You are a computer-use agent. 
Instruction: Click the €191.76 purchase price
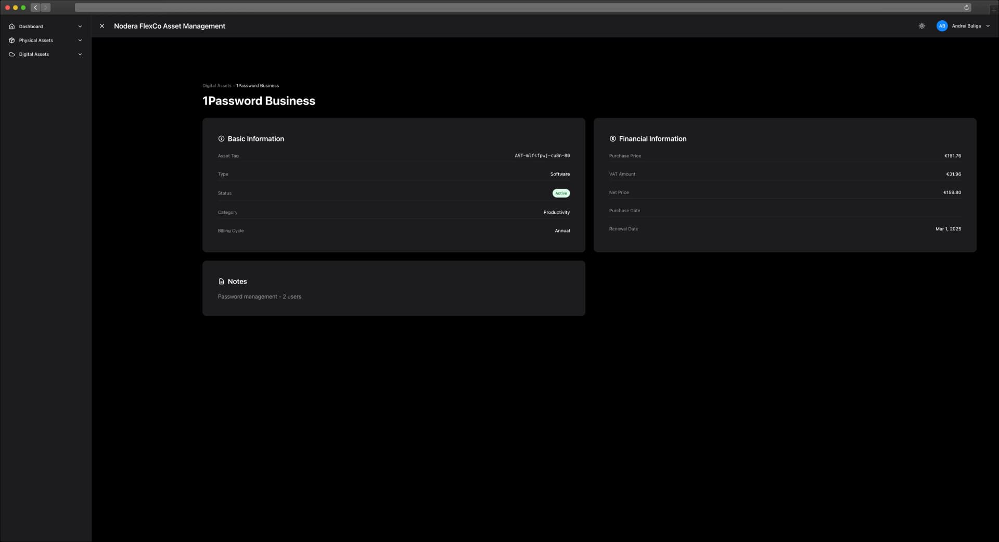click(x=953, y=156)
